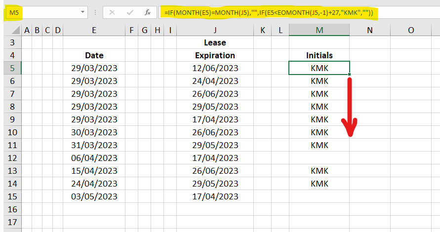Select KMK cell in row 11
This screenshot has width=440, height=232.
320,145
